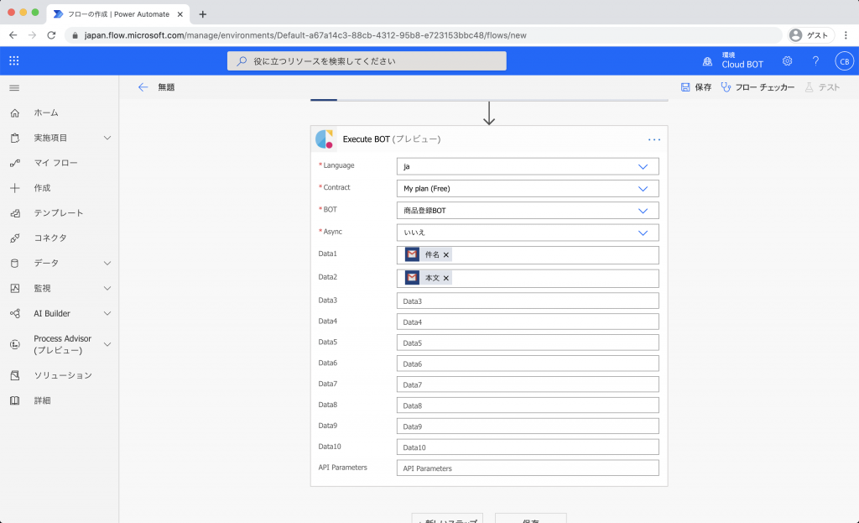Click the API Parameters input field
859x523 pixels.
(528, 468)
